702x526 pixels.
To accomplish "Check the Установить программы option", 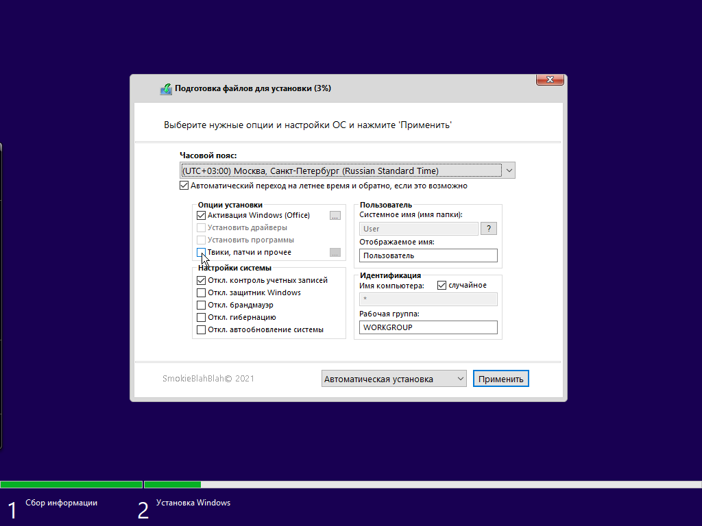I will click(x=201, y=240).
